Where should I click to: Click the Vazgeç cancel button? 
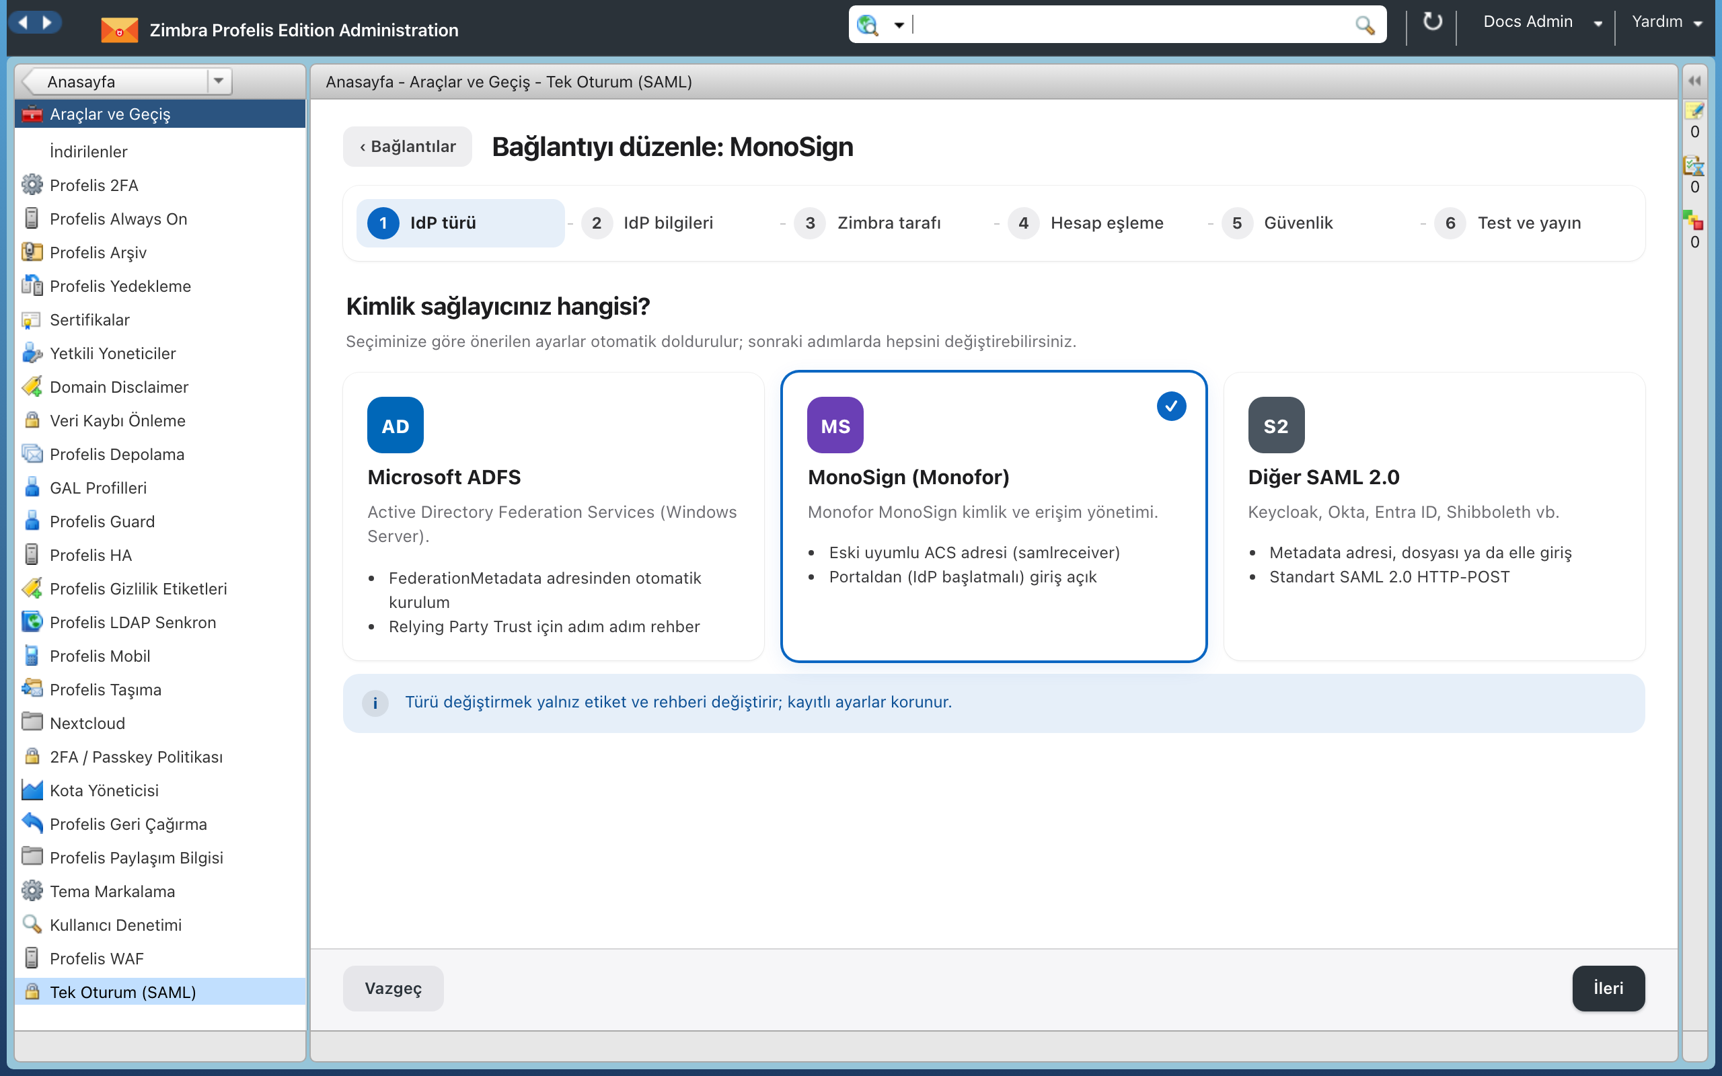pos(393,988)
